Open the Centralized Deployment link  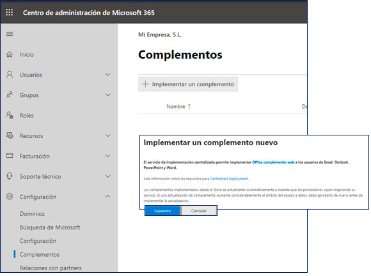[x=229, y=179]
